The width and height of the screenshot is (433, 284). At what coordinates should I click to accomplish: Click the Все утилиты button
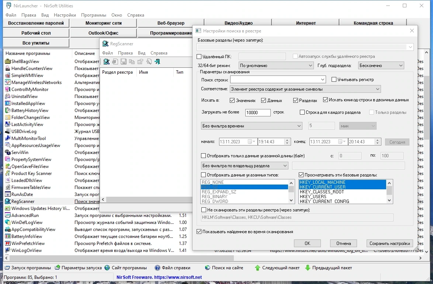coord(36,43)
